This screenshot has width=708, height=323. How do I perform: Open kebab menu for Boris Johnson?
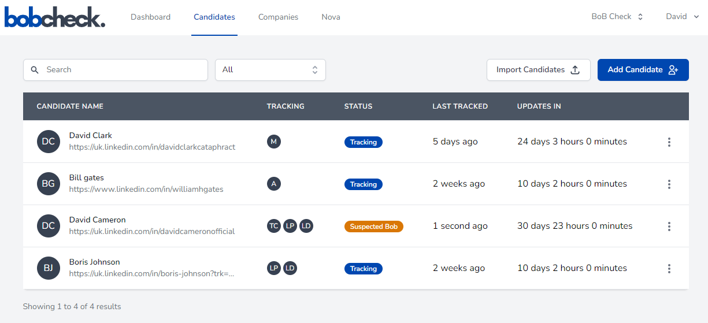pos(669,268)
